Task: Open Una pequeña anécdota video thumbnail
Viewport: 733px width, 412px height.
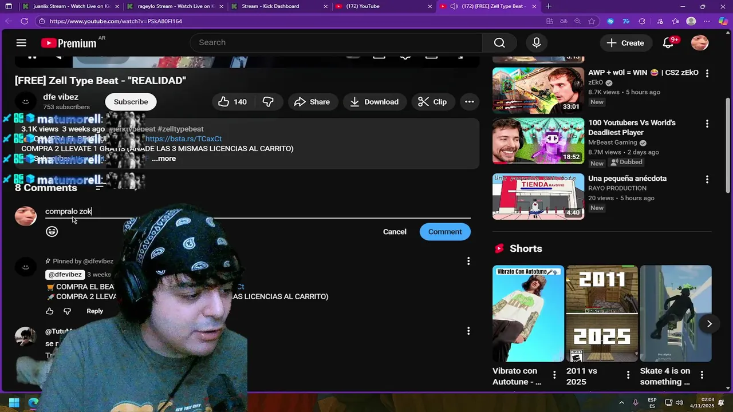Action: (538, 196)
